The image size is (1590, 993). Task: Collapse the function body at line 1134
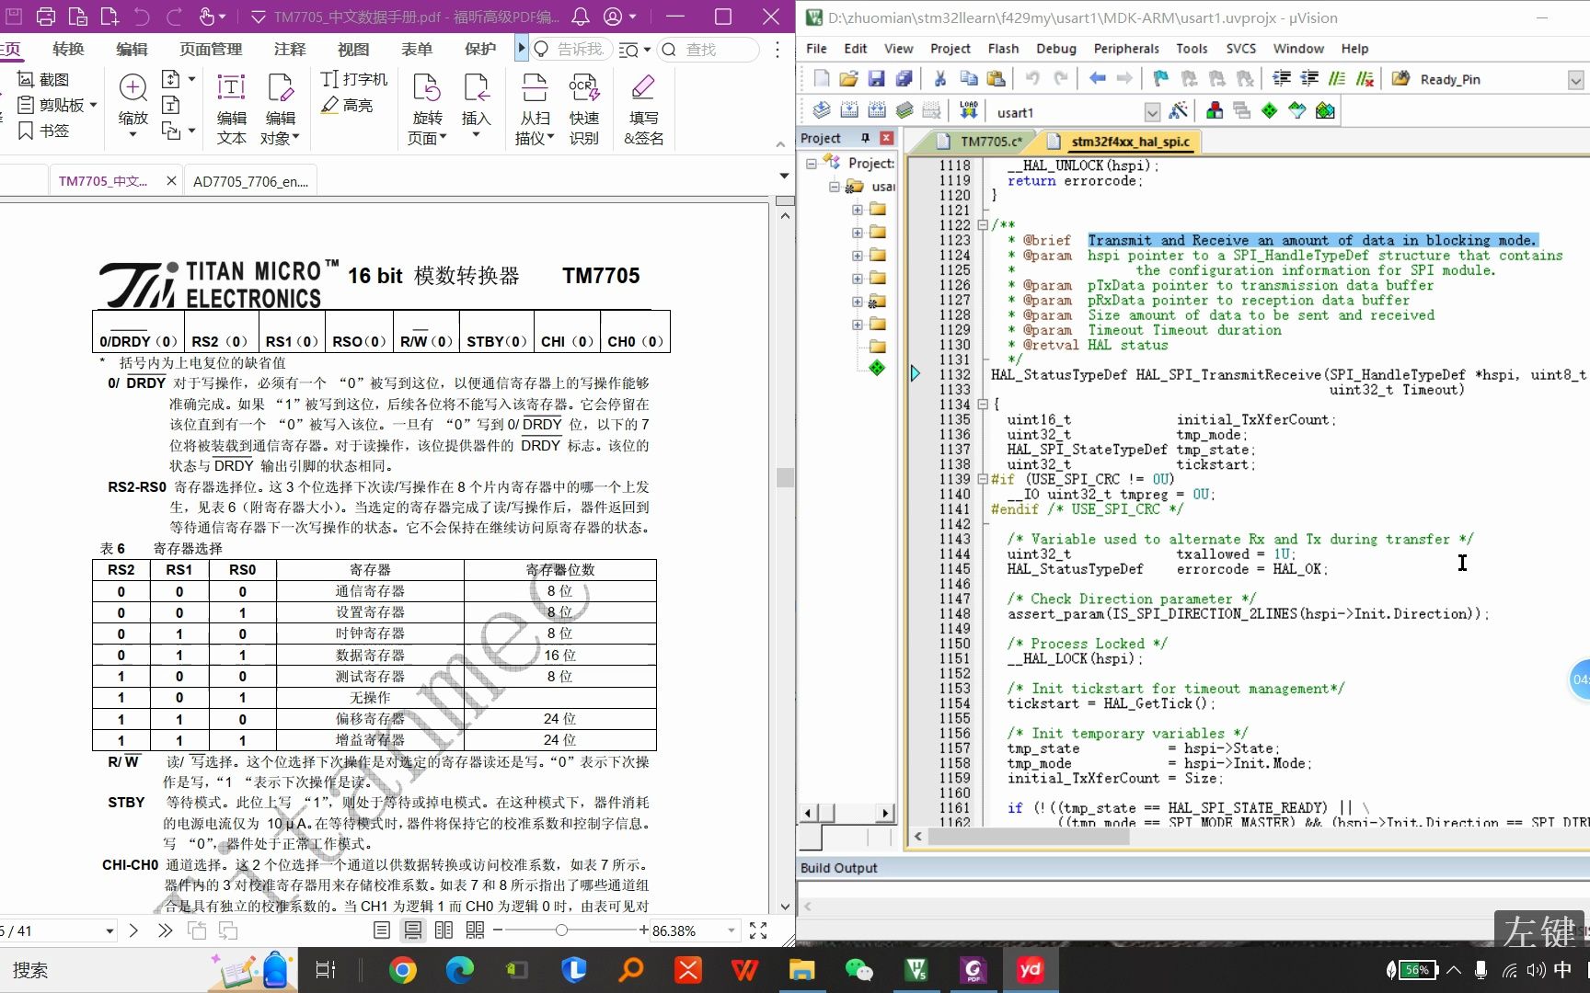(x=983, y=404)
